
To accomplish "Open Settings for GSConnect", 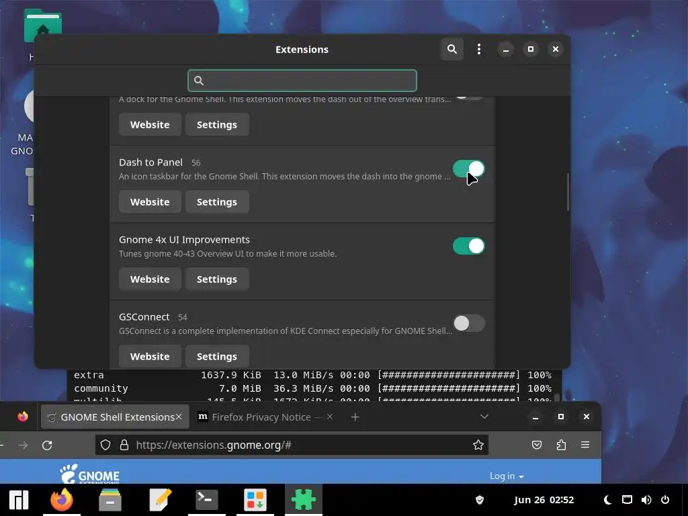I will [217, 356].
